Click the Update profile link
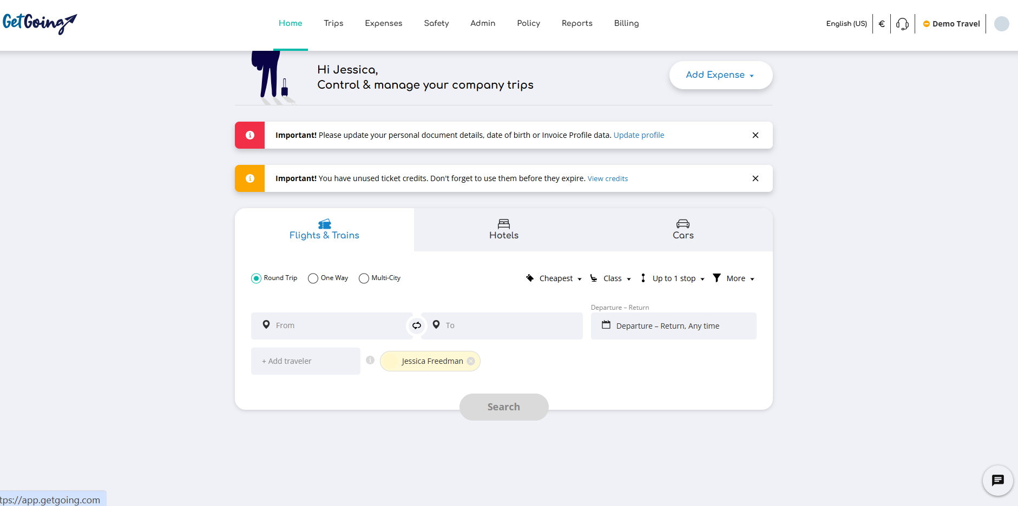This screenshot has height=506, width=1018. [x=639, y=135]
